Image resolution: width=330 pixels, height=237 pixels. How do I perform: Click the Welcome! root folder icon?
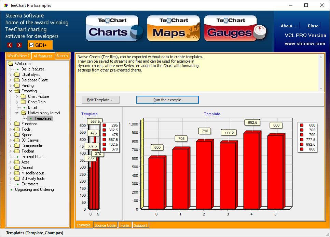tap(11, 63)
